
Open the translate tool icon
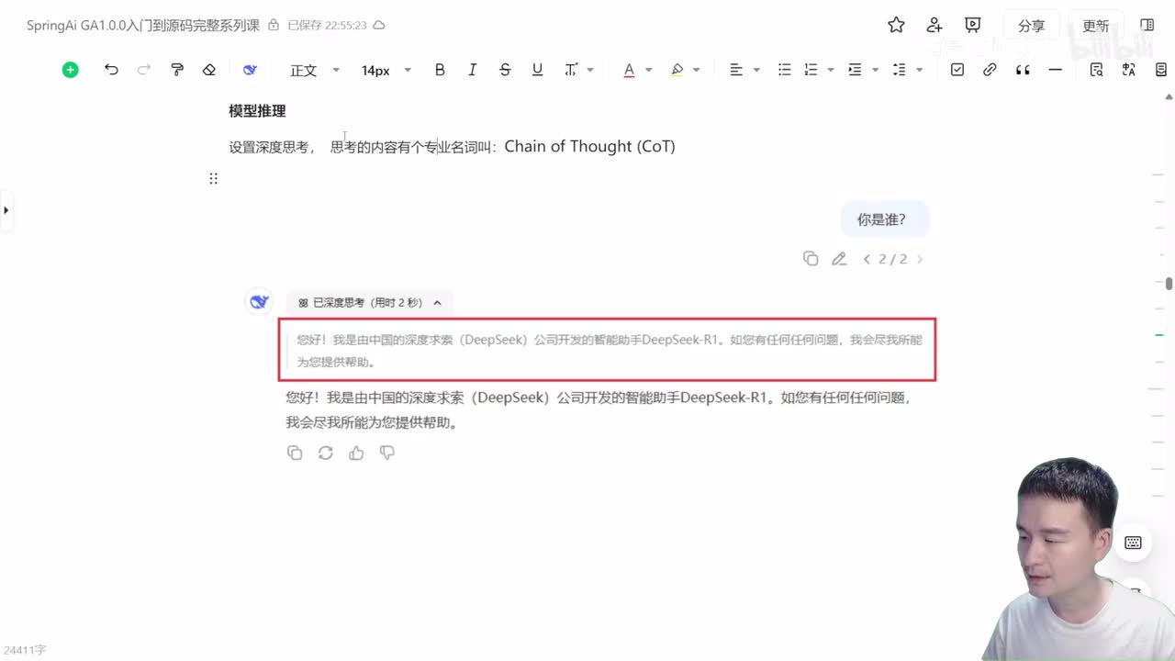(x=1129, y=70)
